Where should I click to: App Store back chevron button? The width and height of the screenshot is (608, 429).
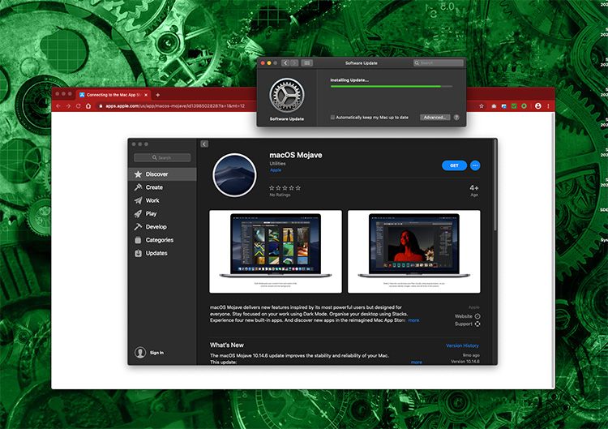pyautogui.click(x=204, y=144)
